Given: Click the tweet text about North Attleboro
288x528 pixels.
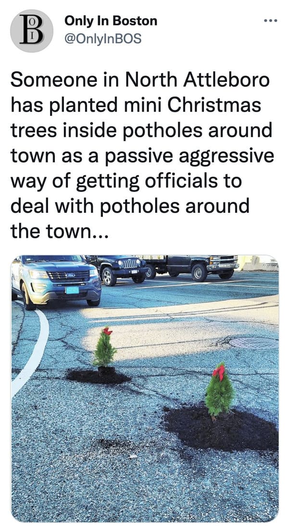Looking at the screenshot, I should point(142,156).
